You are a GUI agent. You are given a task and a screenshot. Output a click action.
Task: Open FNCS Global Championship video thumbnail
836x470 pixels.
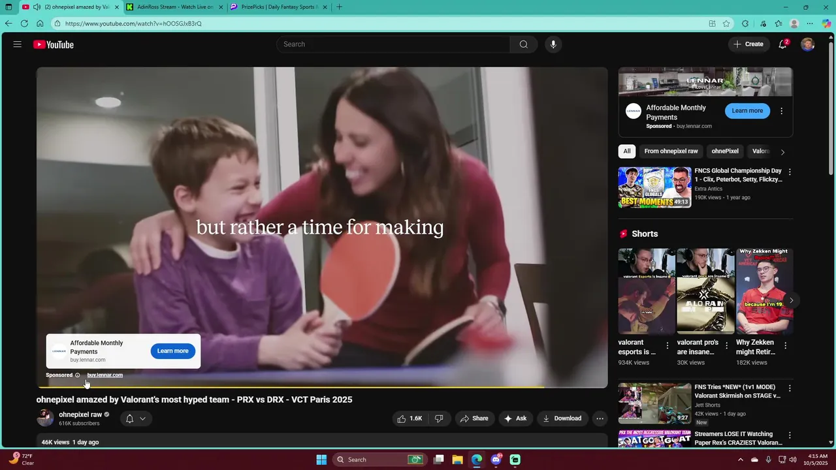(x=654, y=187)
